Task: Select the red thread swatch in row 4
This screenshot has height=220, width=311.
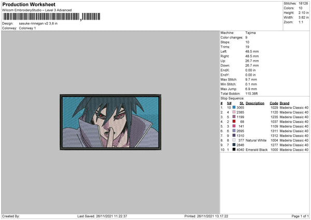Action: tap(234, 121)
